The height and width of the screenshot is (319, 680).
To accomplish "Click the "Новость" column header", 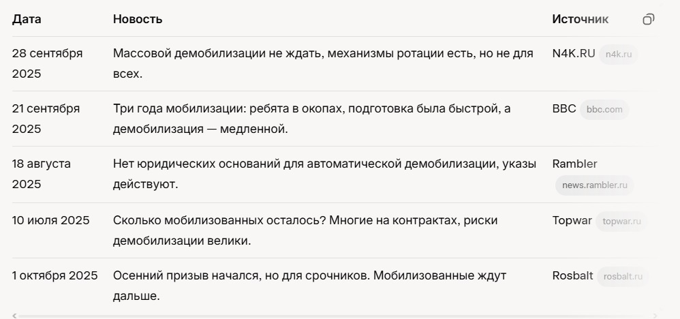I will coord(138,19).
